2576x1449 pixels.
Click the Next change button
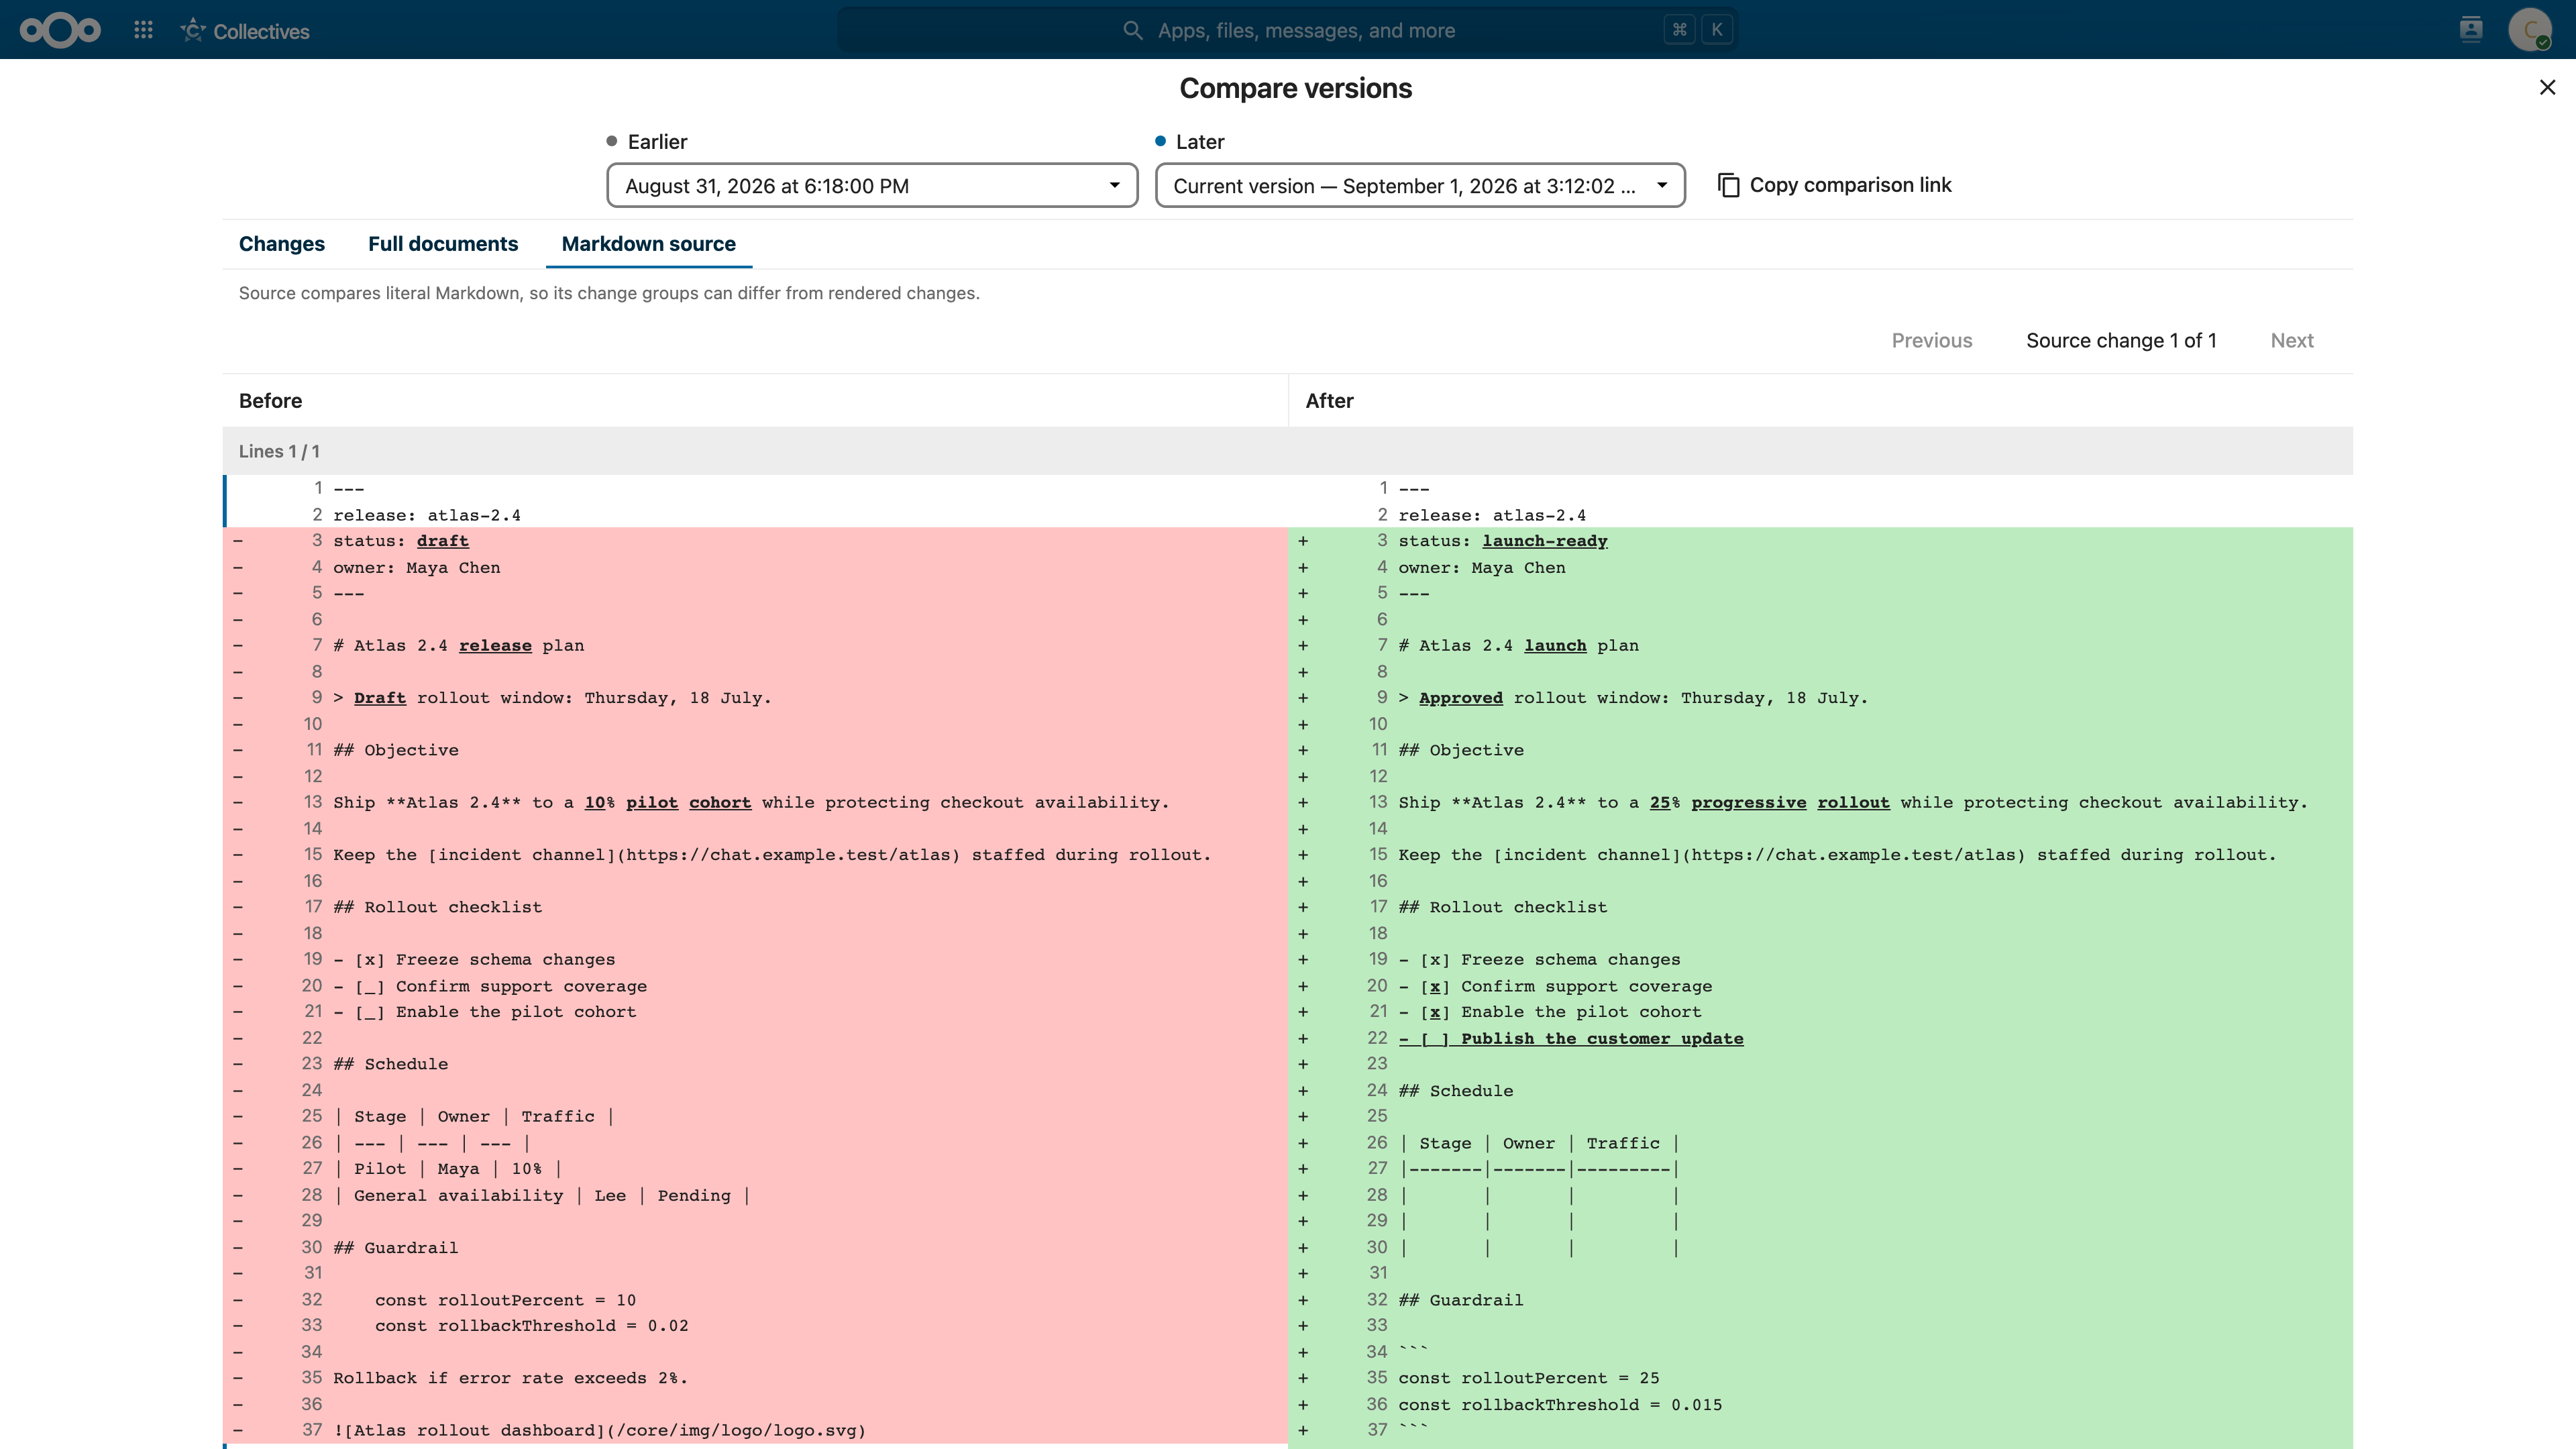tap(2292, 341)
